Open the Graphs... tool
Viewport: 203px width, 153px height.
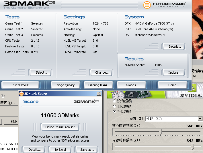tap(132, 85)
